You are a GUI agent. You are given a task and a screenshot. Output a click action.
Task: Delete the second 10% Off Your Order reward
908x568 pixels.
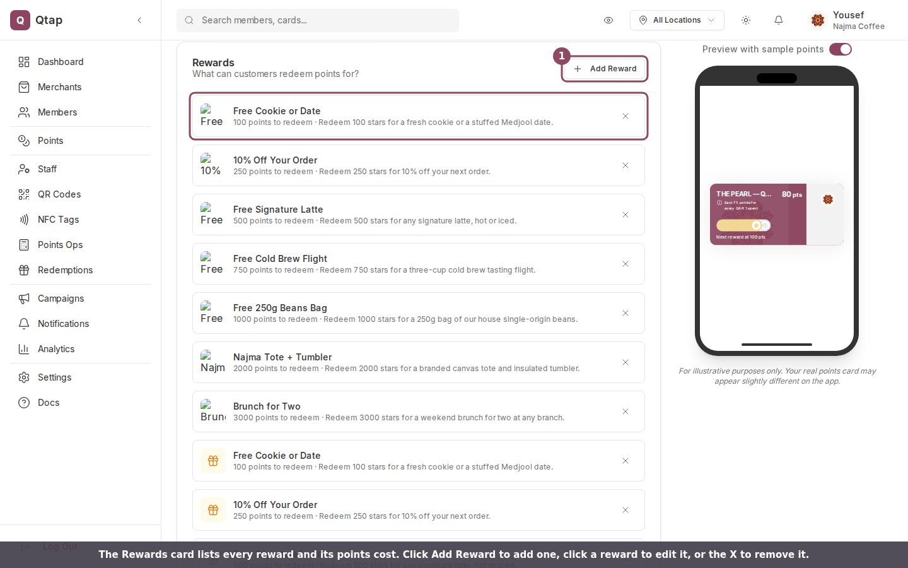click(x=626, y=510)
